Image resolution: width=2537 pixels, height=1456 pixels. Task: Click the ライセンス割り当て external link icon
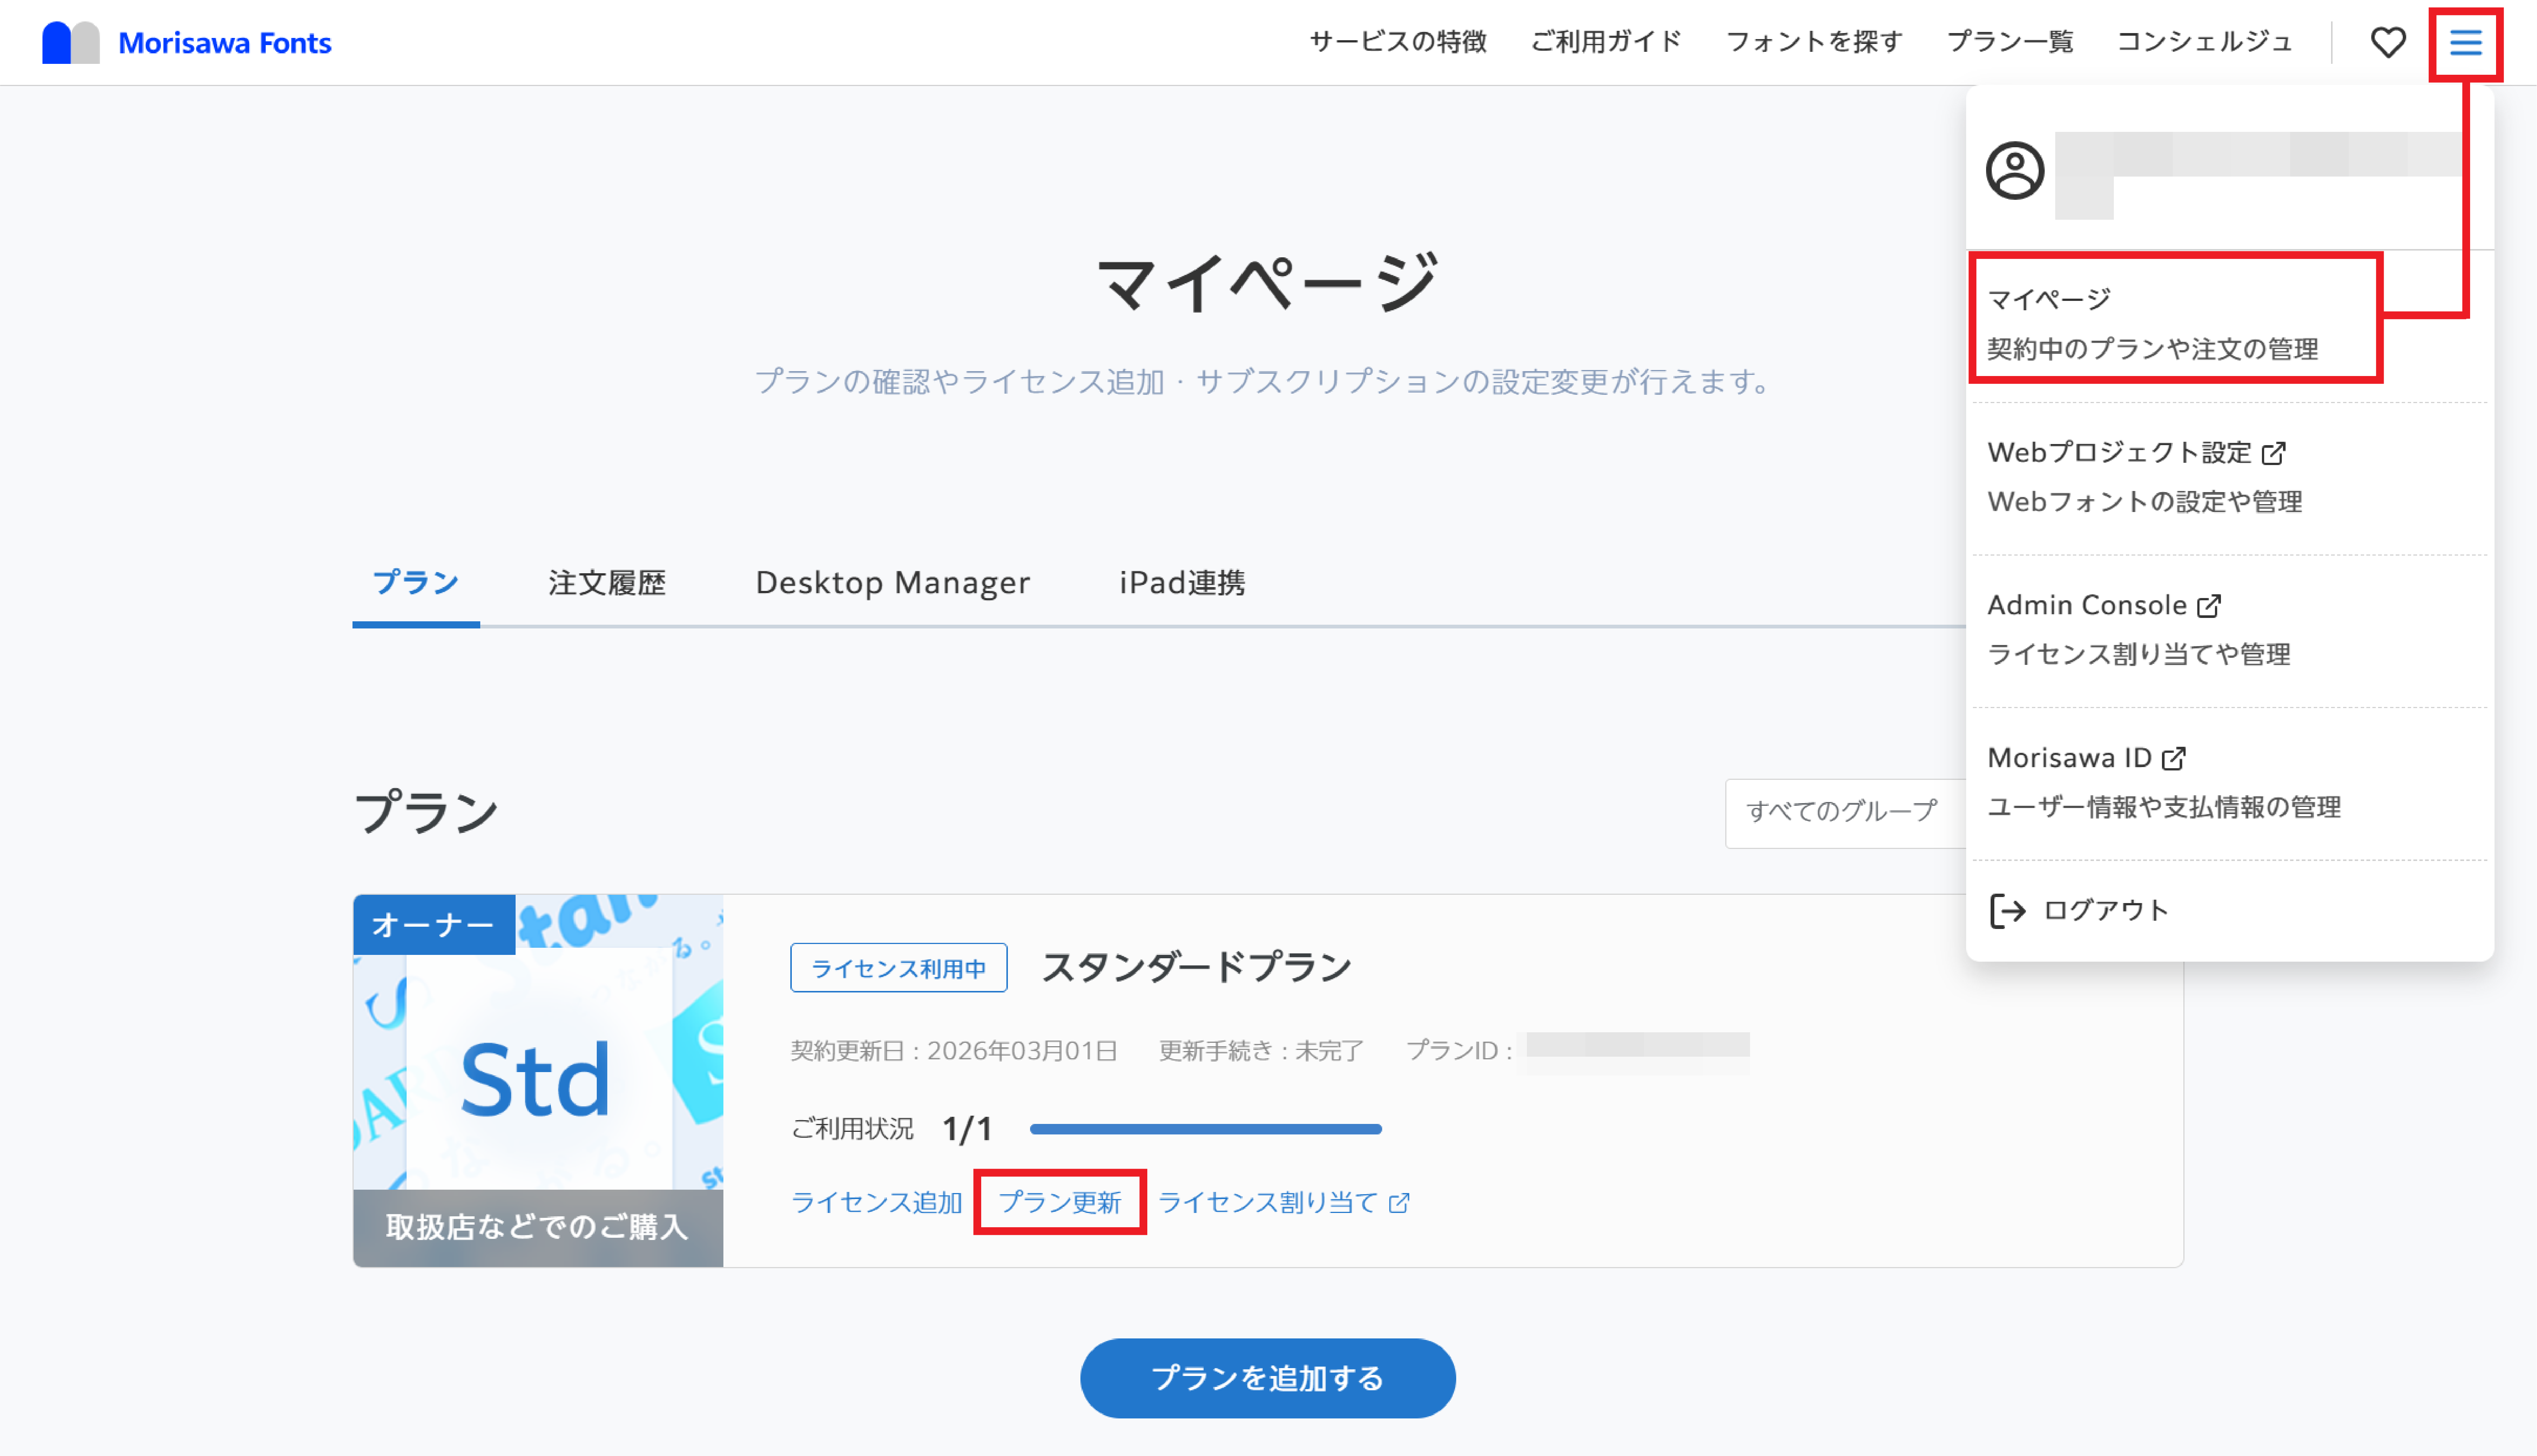pyautogui.click(x=1399, y=1203)
